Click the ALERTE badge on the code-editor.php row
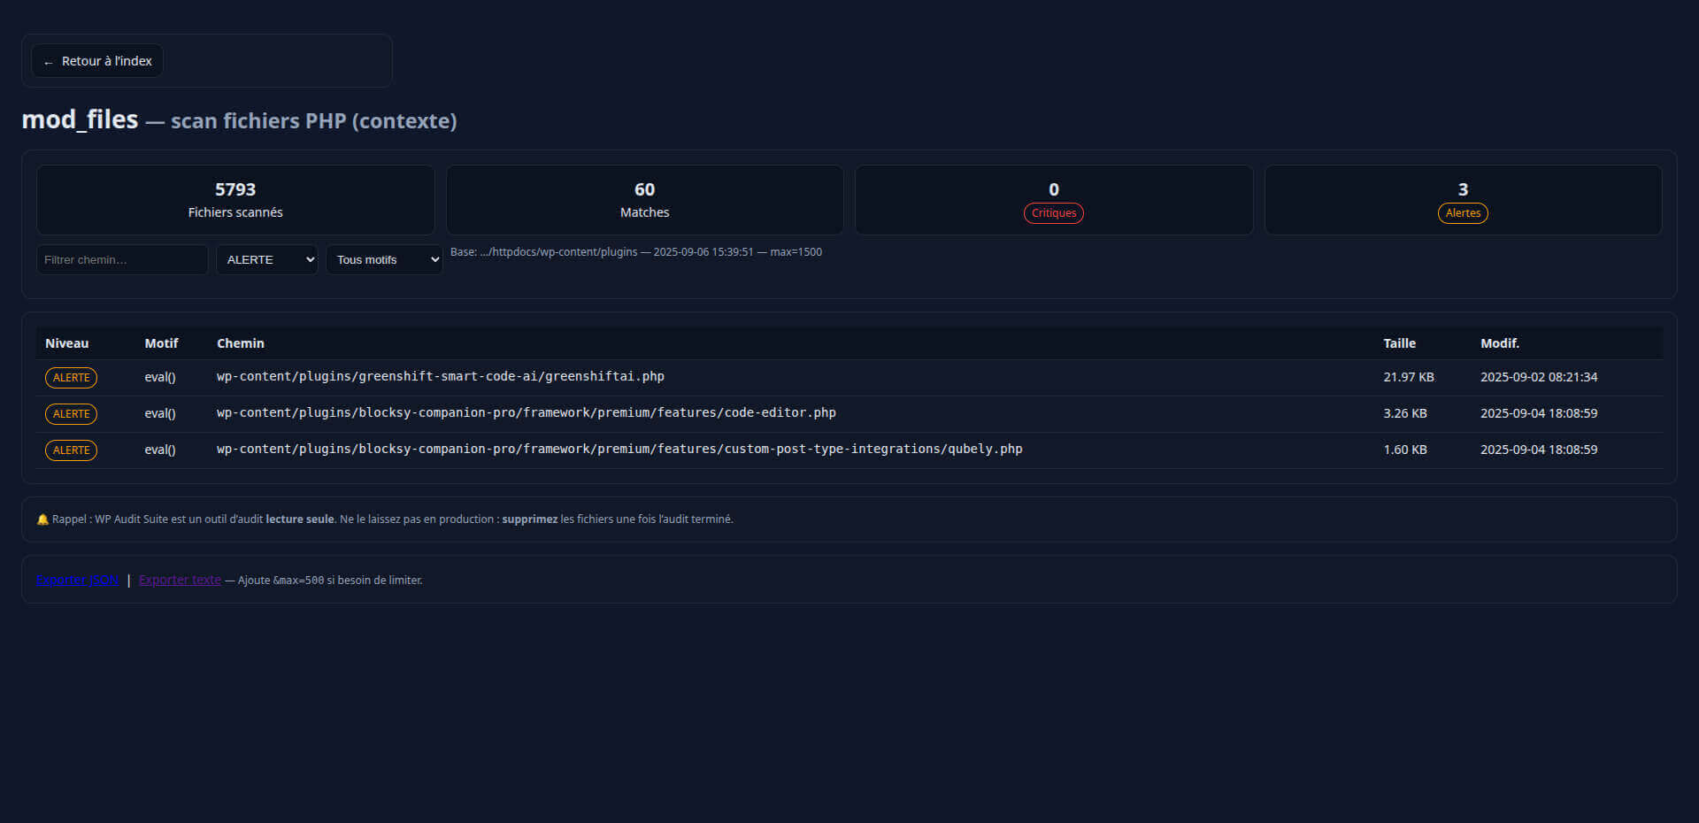This screenshot has width=1699, height=823. click(71, 414)
